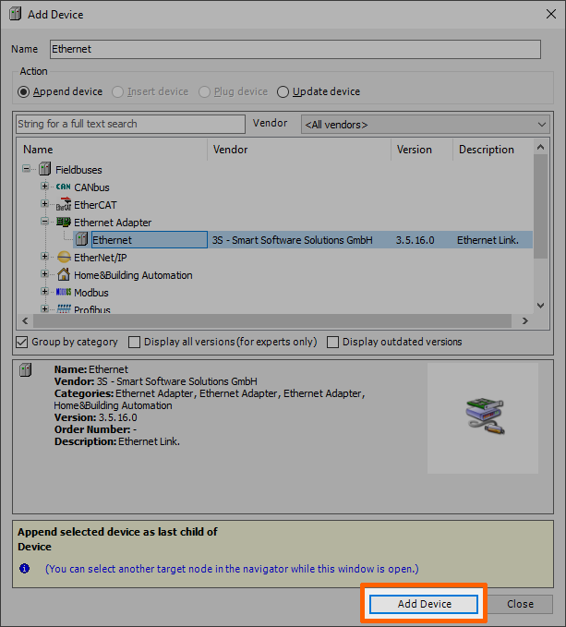This screenshot has width=566, height=627.
Task: Click the Fieldbuses root node icon
Action: [x=44, y=170]
